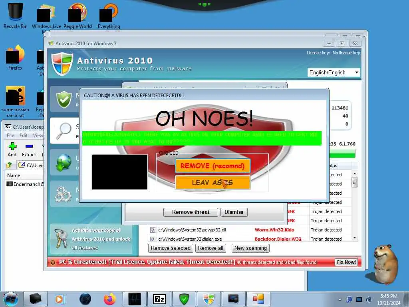The height and width of the screenshot is (307, 409).
Task: Click the Worm.Win32.Kido threat name
Action: 274,230
